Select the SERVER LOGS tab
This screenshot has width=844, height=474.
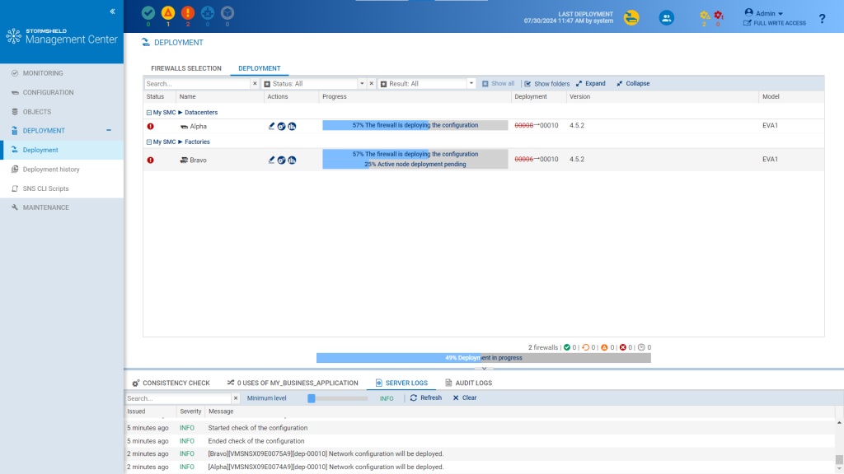coord(401,383)
